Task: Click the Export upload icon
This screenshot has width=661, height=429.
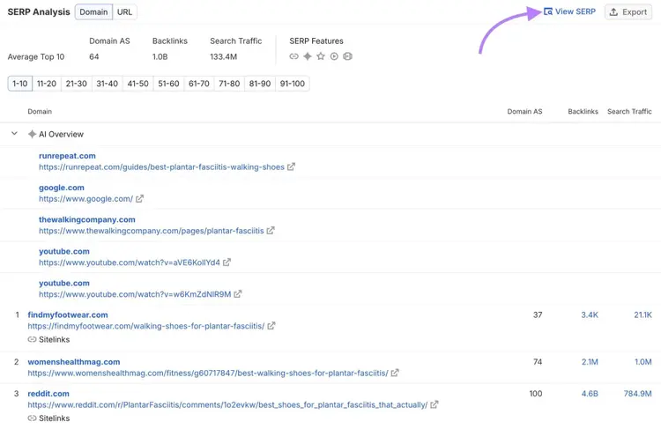Action: pyautogui.click(x=613, y=12)
